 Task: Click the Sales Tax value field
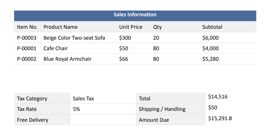click(x=103, y=98)
